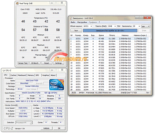
Task: Click Validate in CPU-Z
Action: [x=46, y=128]
